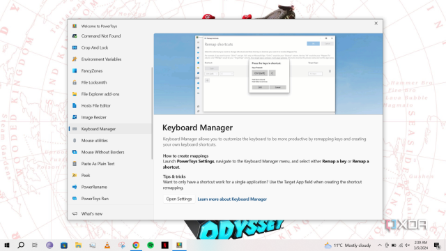
Task: Click the PowerToys taskbar icon
Action: pyautogui.click(x=179, y=245)
